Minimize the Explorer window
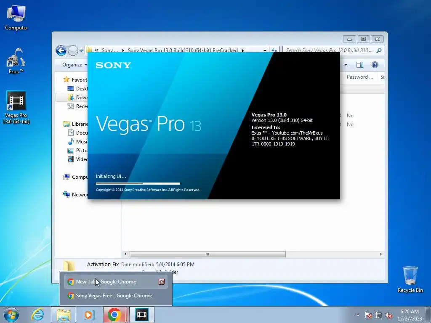The width and height of the screenshot is (431, 323). pos(349,39)
